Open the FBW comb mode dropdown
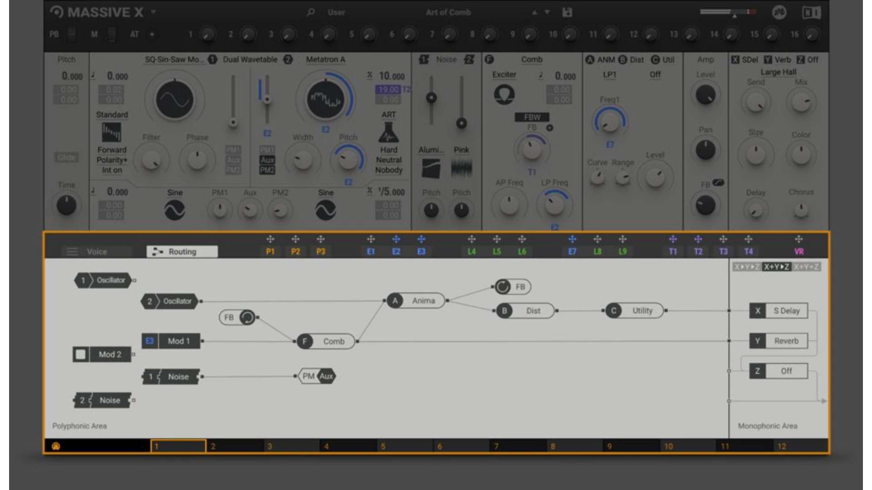Screen dimensions: 872x490 (532, 117)
